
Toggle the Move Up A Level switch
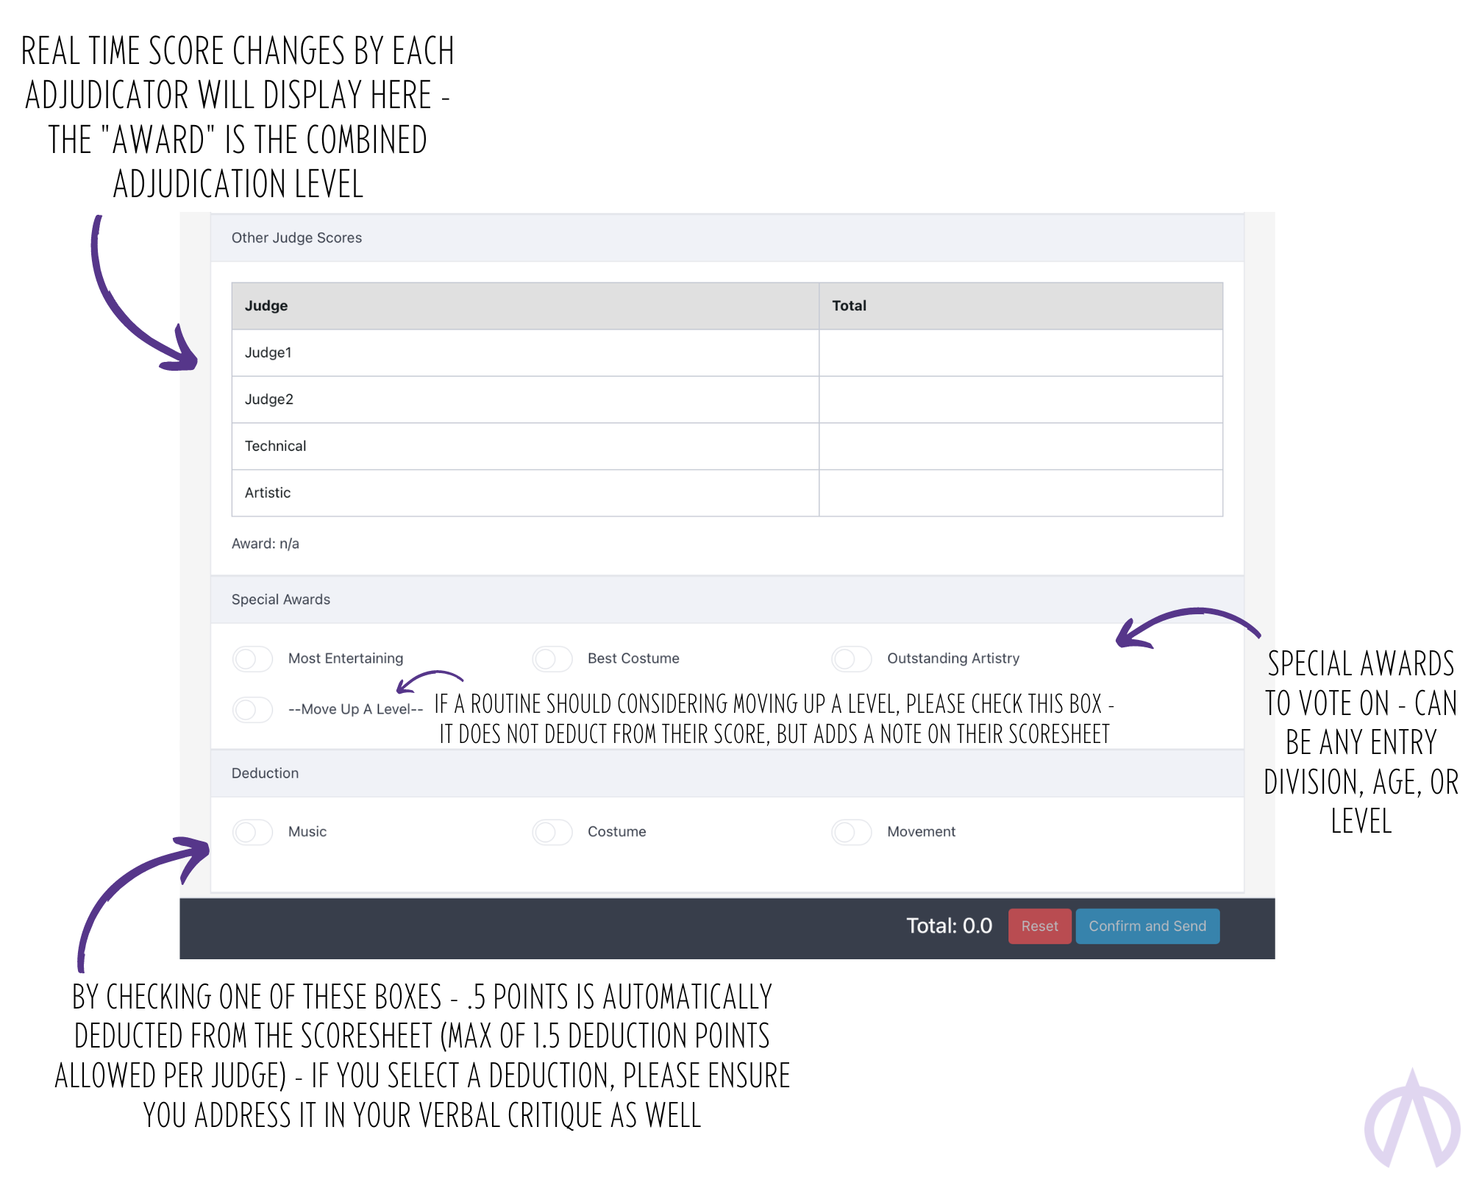(x=252, y=709)
